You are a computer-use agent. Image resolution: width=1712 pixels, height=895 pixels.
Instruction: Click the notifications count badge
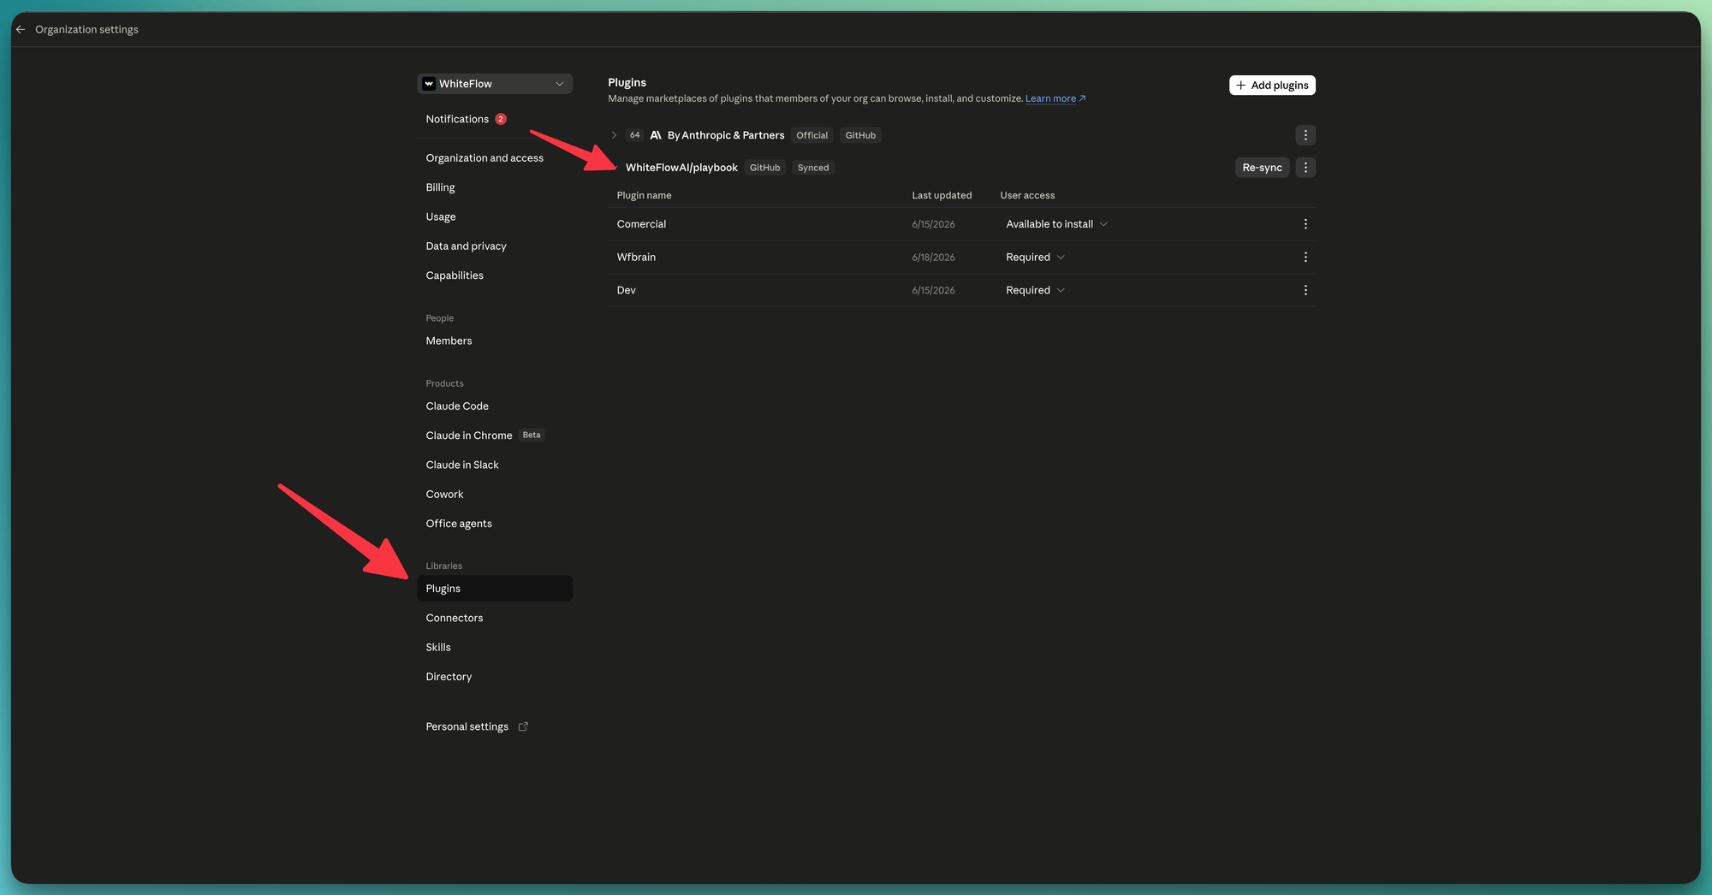coord(501,119)
